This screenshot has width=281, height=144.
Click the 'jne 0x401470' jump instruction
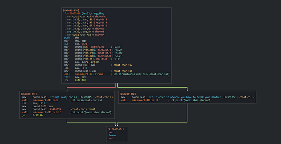75,80
